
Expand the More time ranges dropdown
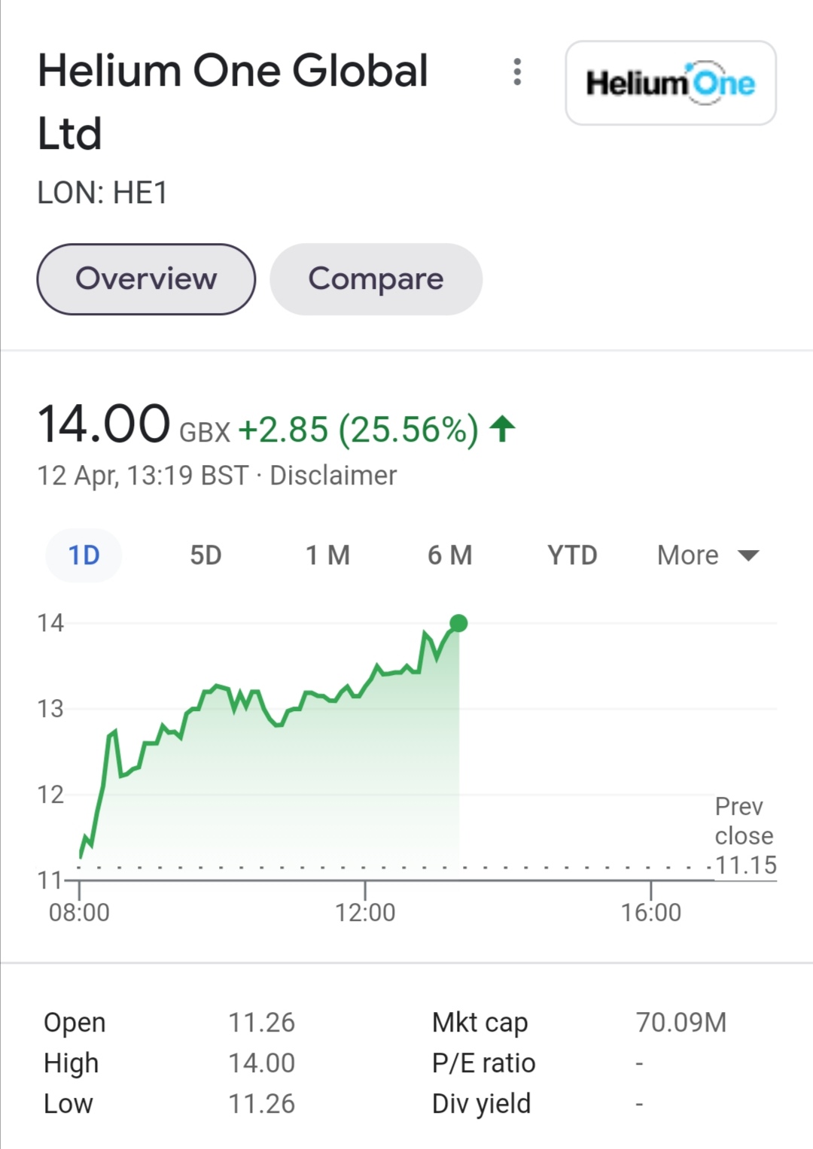click(x=708, y=555)
